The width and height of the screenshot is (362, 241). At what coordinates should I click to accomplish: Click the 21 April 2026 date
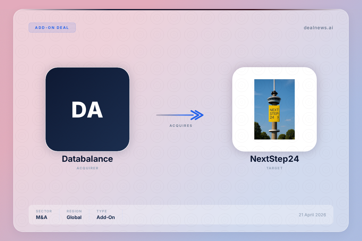[x=312, y=215]
